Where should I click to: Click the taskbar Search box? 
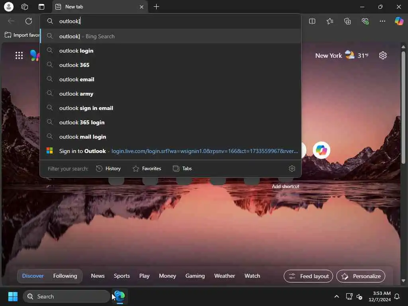pyautogui.click(x=67, y=296)
